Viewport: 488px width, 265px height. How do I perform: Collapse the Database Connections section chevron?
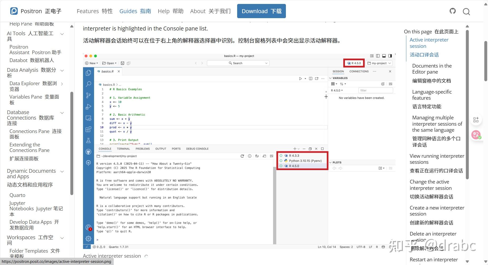pyautogui.click(x=62, y=113)
